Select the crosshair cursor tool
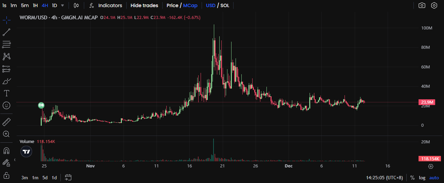 point(6,20)
